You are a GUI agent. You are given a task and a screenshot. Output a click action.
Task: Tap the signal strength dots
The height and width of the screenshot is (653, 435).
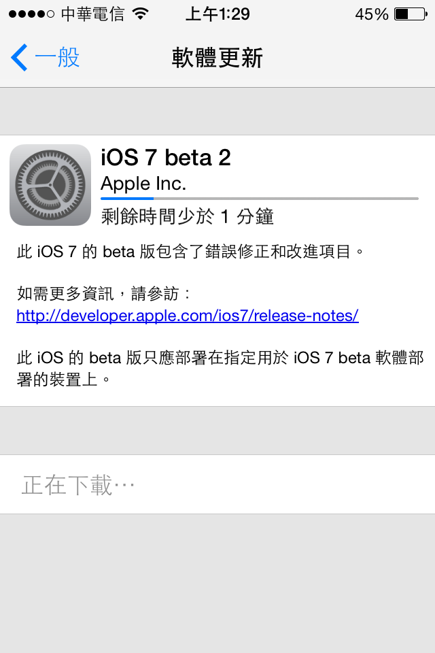tap(32, 14)
